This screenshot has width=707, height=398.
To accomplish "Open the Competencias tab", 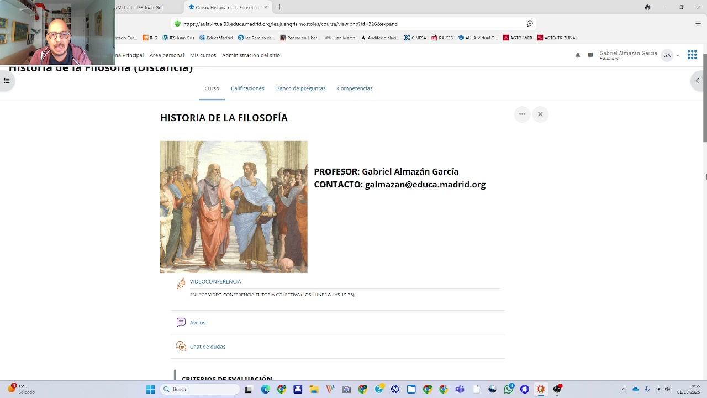I will click(355, 88).
